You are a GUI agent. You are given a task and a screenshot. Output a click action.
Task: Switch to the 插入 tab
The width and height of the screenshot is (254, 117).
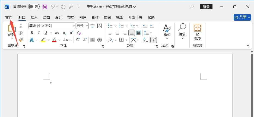34,17
